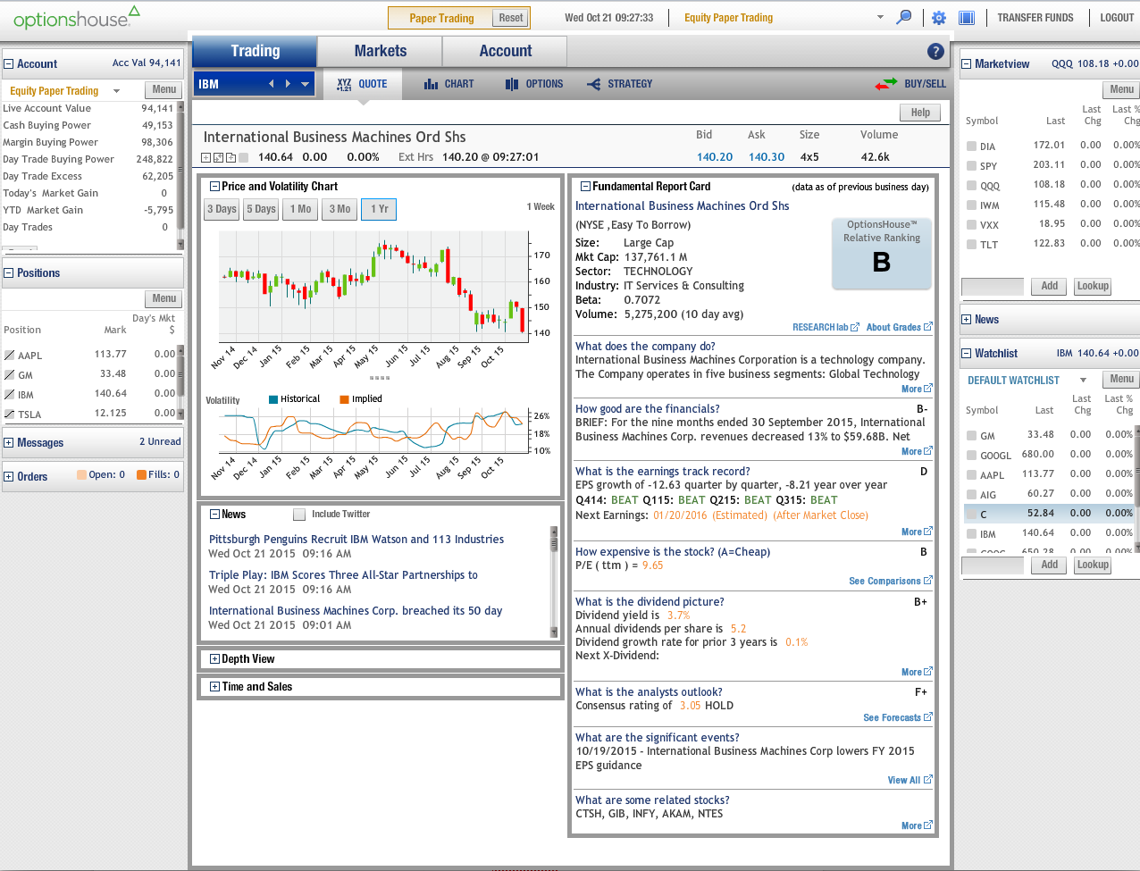Click TSLA position row chart icon
The image size is (1140, 871).
click(9, 415)
